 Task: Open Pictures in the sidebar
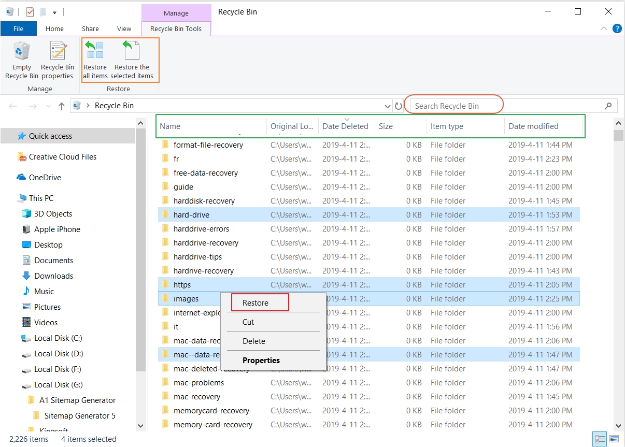click(x=41, y=307)
